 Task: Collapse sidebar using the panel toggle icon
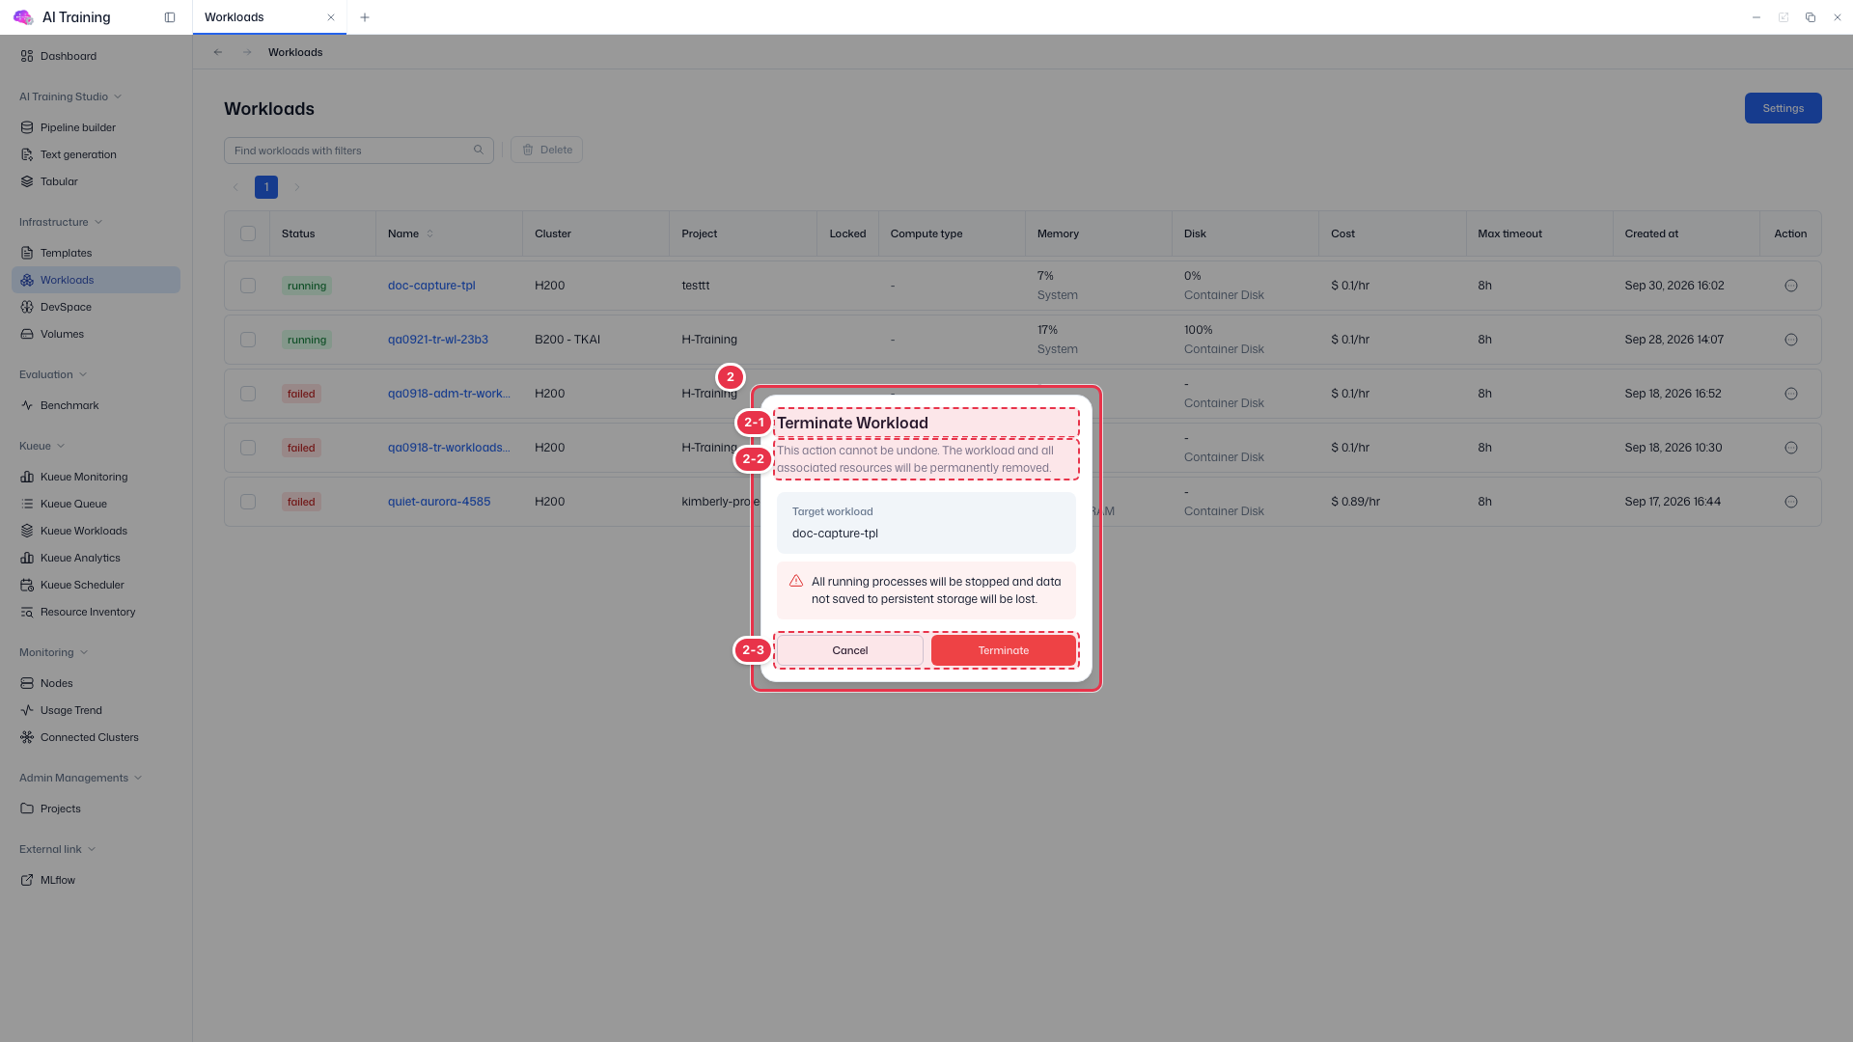(x=170, y=17)
